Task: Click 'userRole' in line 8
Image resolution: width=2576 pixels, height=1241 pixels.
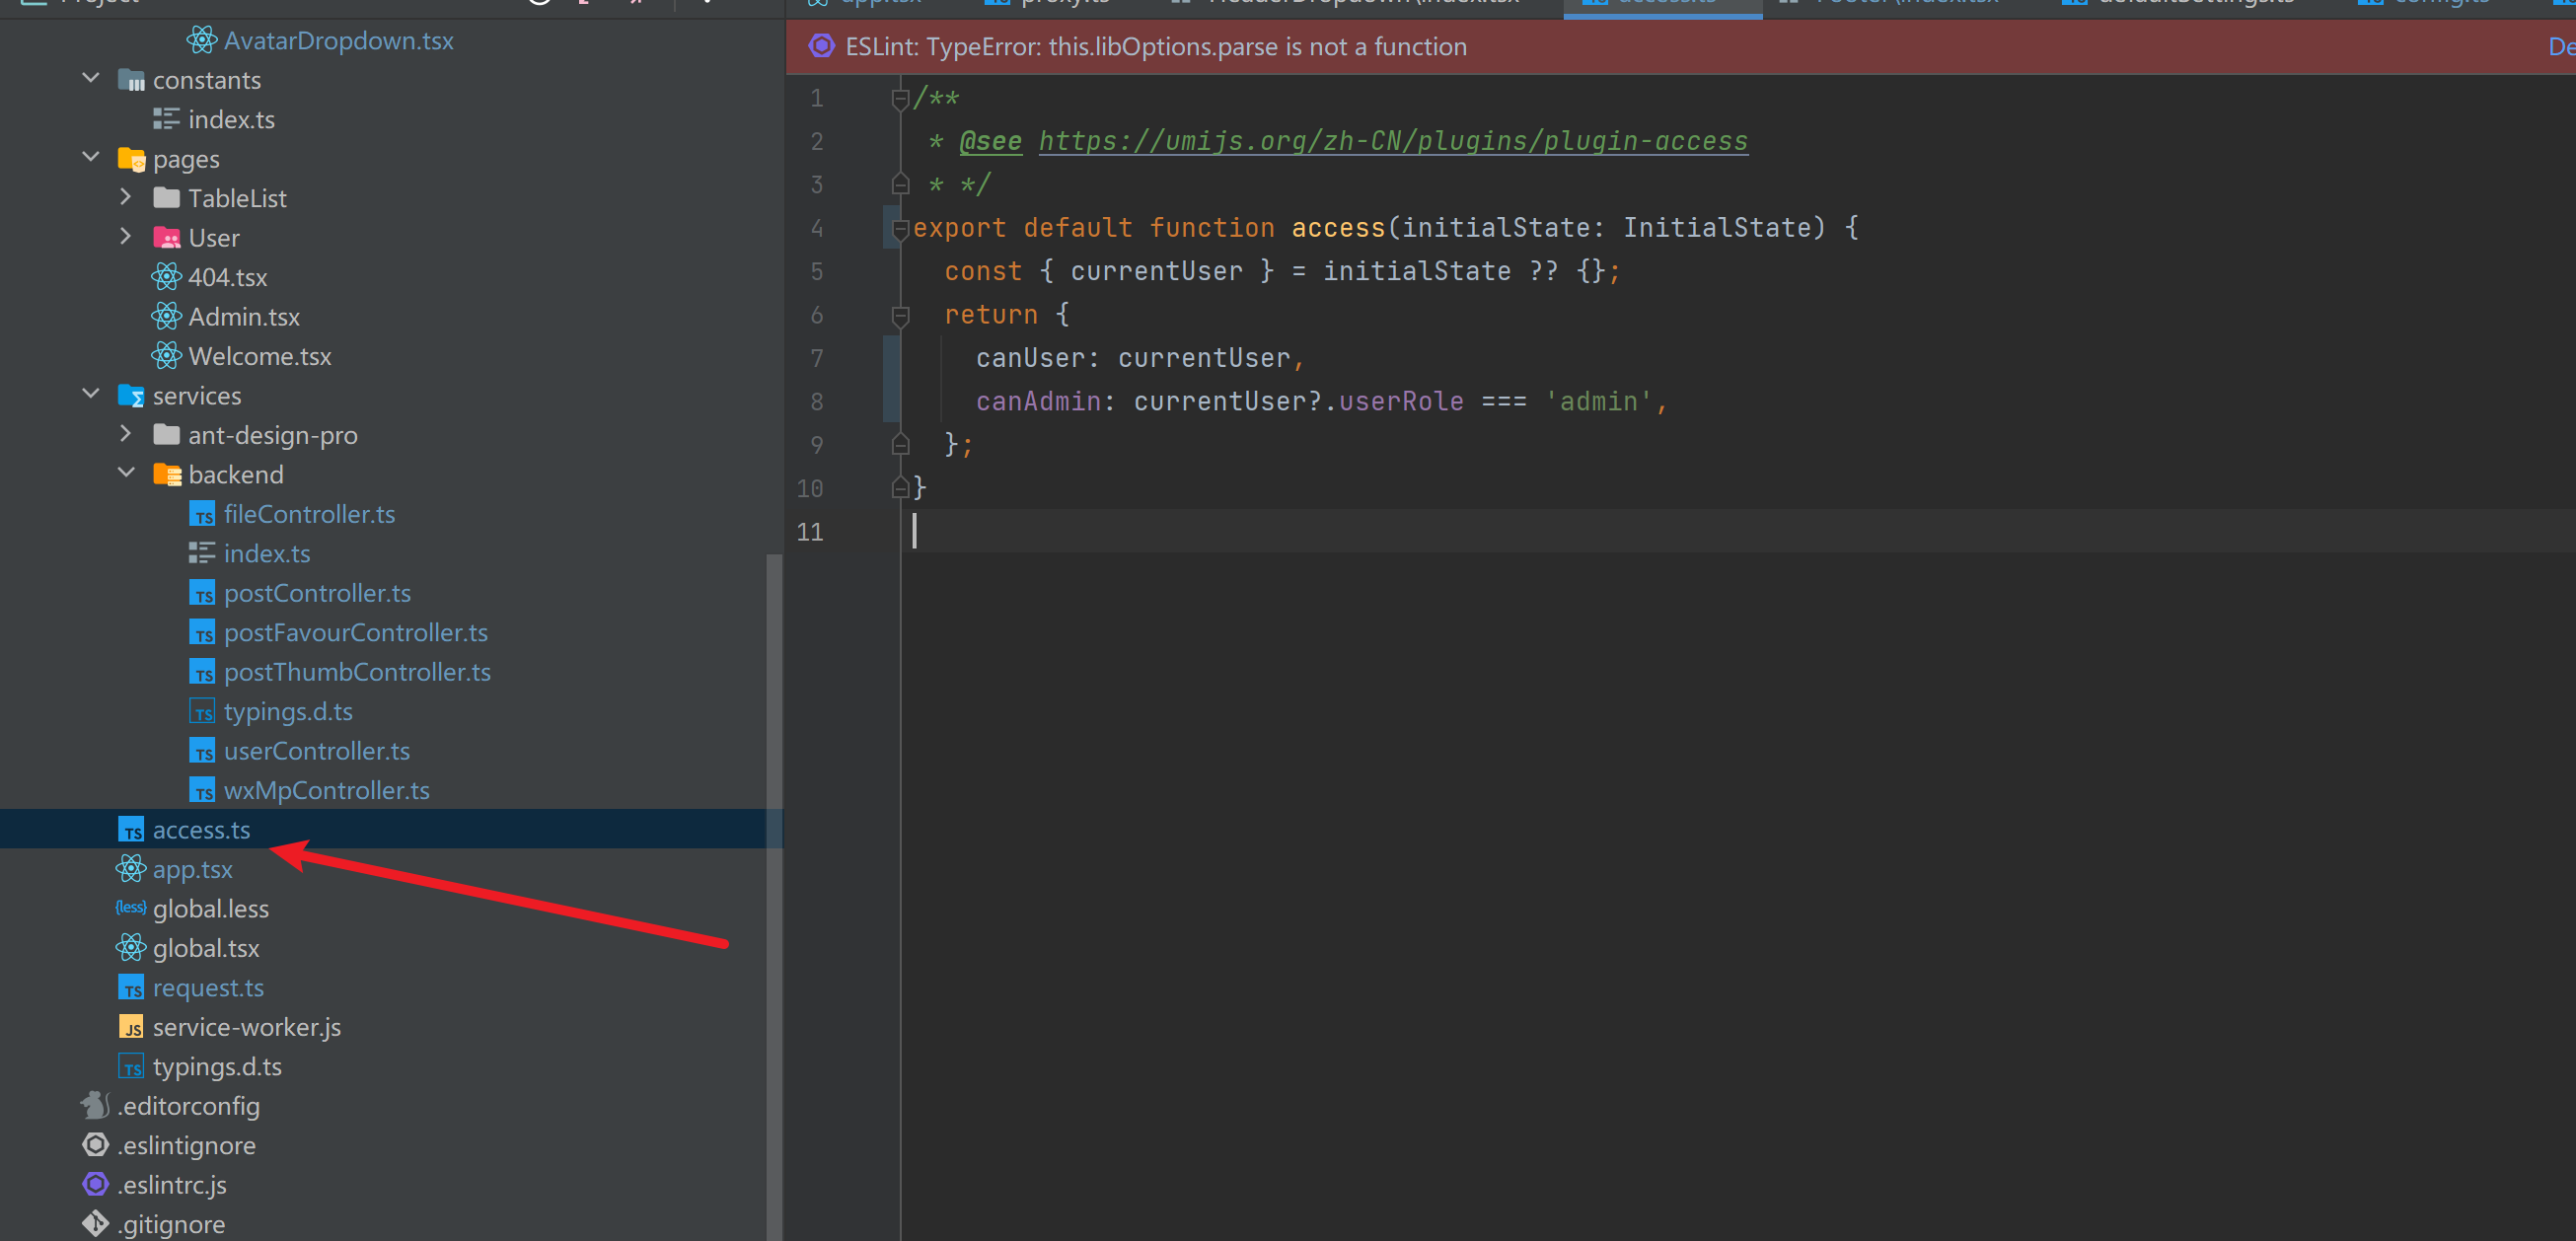Action: tap(1401, 402)
